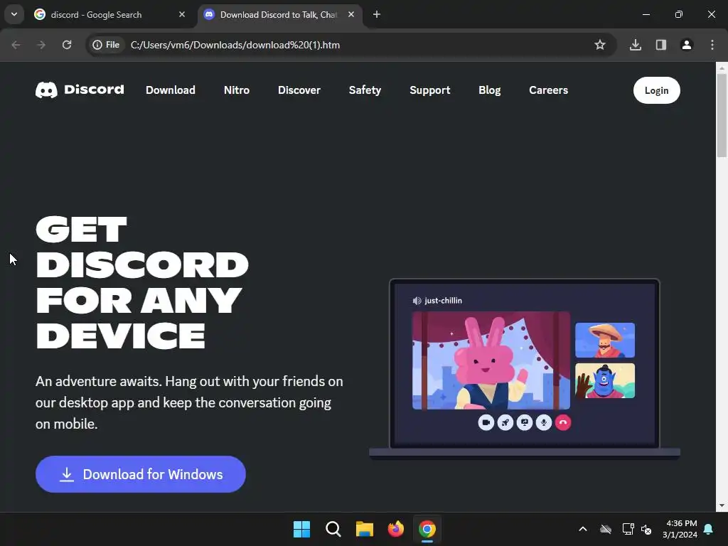Open Chrome three-dot menu
The image size is (728, 546).
pos(712,45)
